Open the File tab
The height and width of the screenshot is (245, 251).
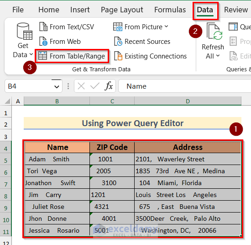tap(18, 10)
